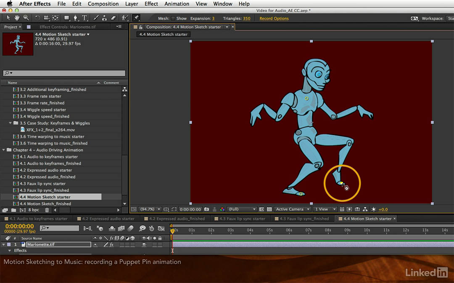
Task: Toggle the composition viewer lock icon
Action: pos(141,27)
